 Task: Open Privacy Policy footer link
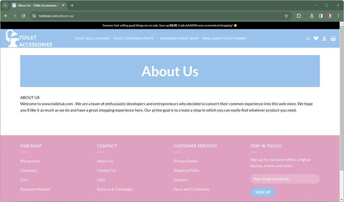click(x=186, y=161)
